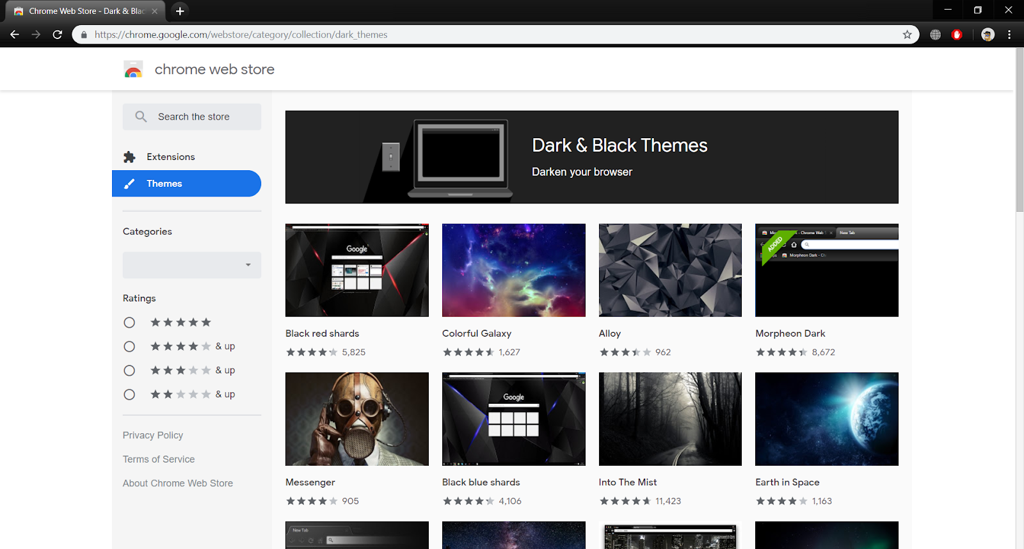Viewport: 1024px width, 549px height.
Task: Reload the current page
Action: pos(58,35)
